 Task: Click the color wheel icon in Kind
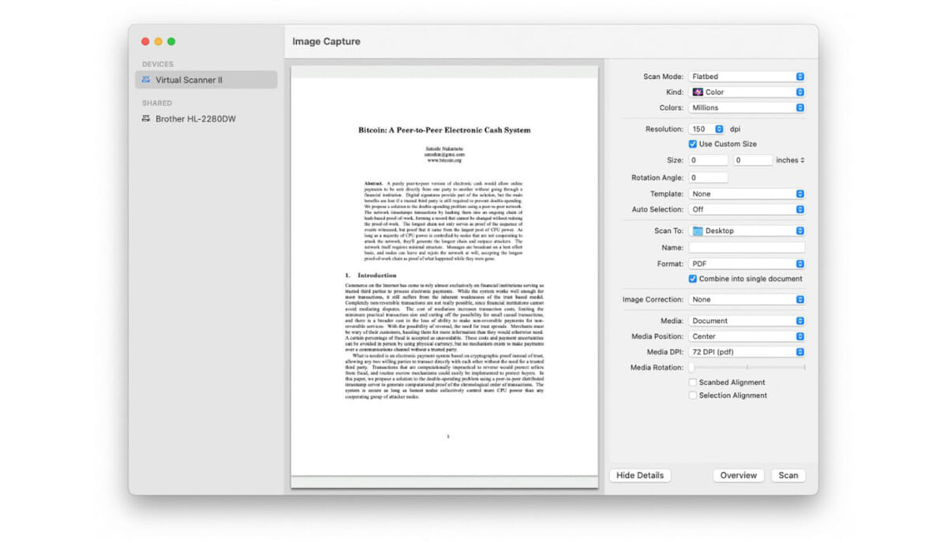(x=698, y=92)
